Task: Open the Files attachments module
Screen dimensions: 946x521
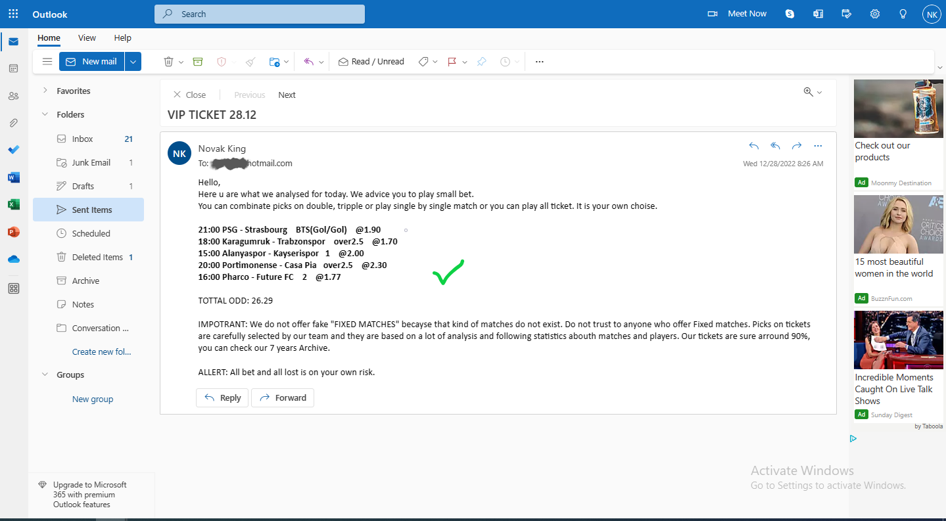Action: (x=13, y=123)
